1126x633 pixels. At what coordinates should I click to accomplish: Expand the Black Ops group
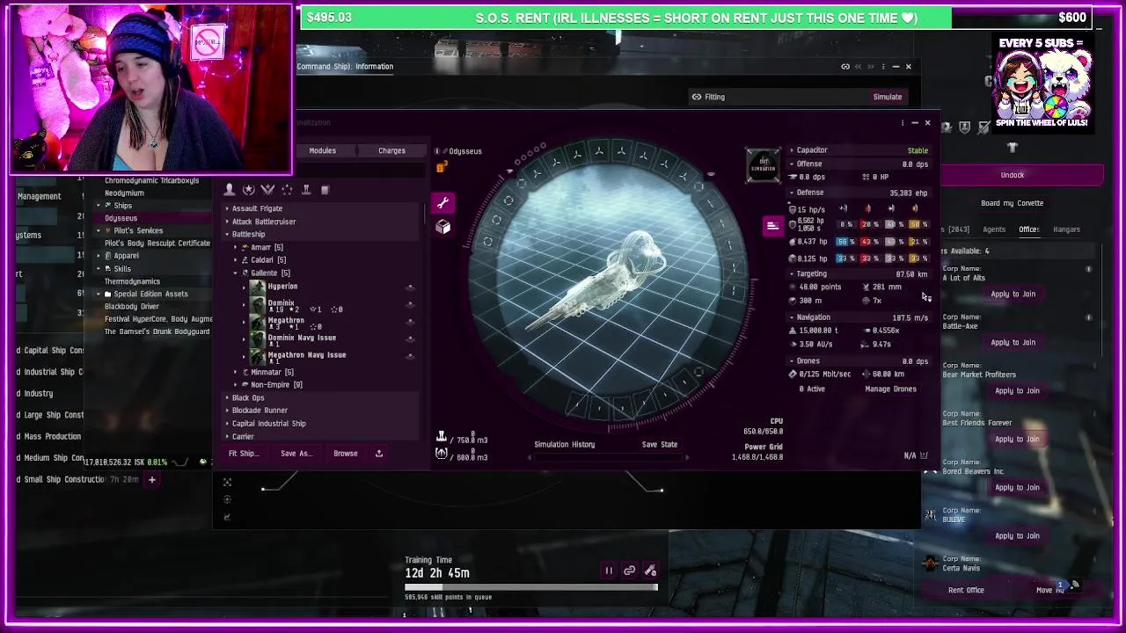[x=227, y=398]
